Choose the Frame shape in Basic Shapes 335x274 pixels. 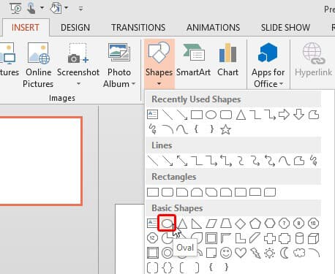211,238
